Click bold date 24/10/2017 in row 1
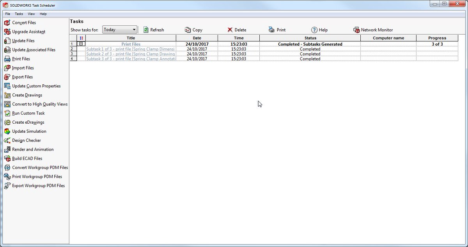Image resolution: width=468 pixels, height=247 pixels. 197,44
